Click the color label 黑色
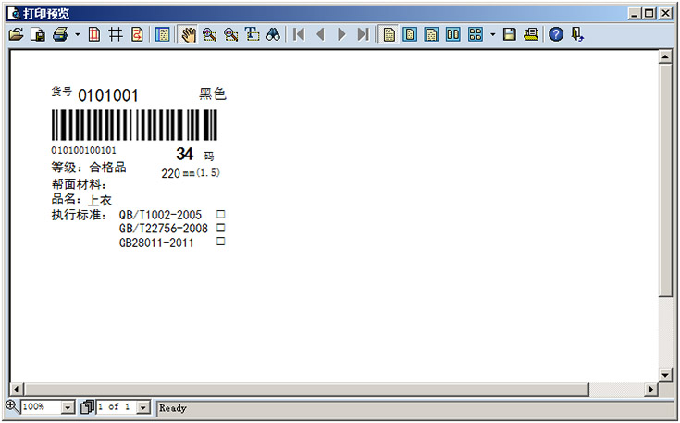This screenshot has height=423, width=680. [213, 93]
